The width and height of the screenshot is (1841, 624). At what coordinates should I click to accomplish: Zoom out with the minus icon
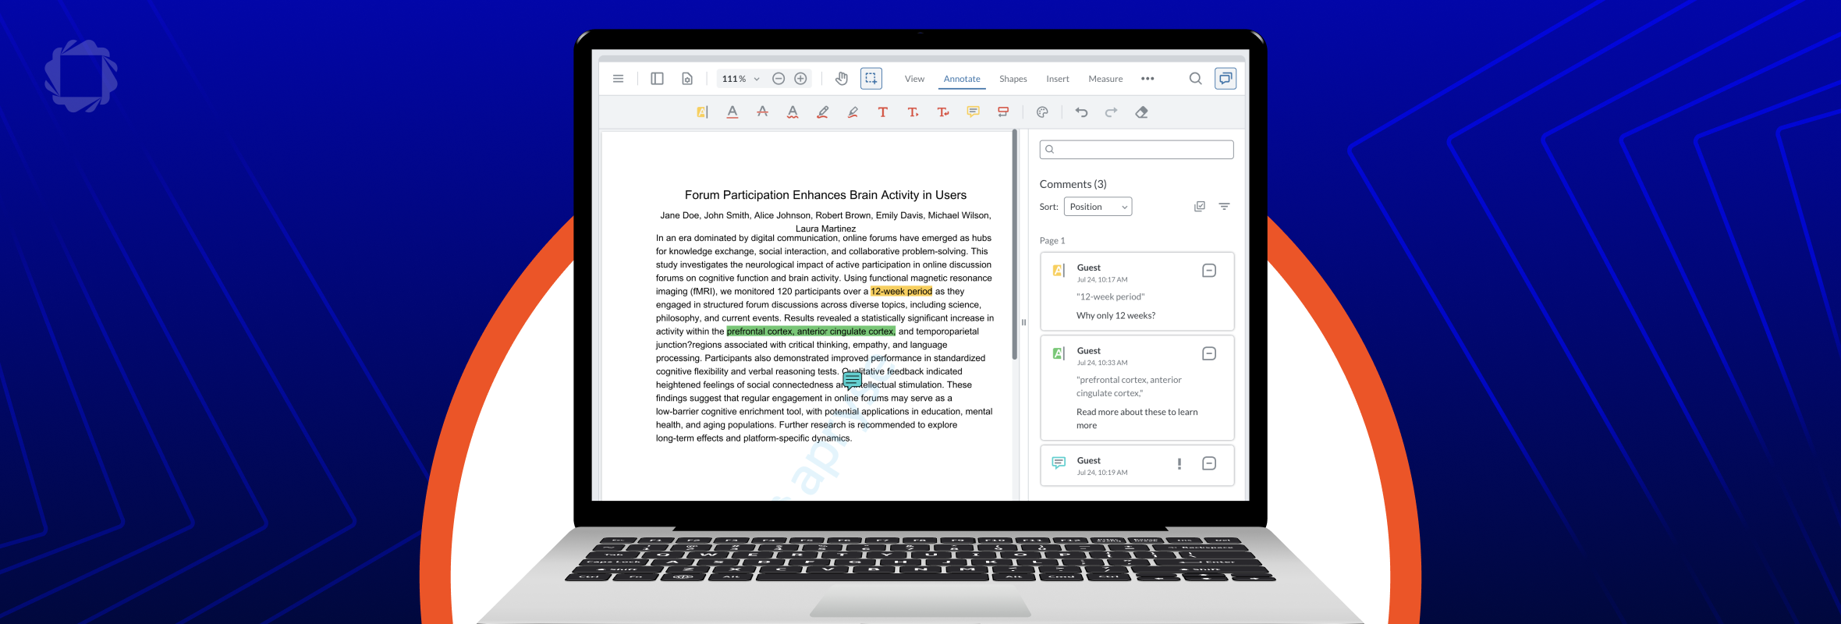779,79
